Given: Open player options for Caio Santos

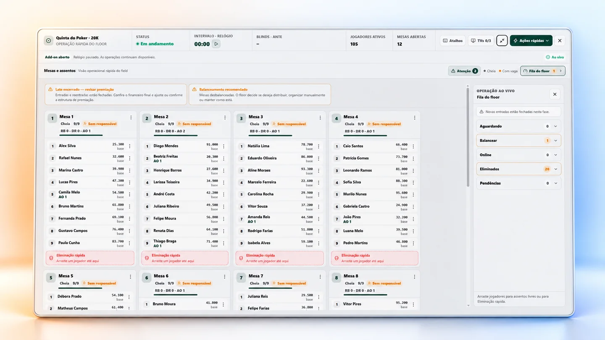Looking at the screenshot, I should coord(413,146).
